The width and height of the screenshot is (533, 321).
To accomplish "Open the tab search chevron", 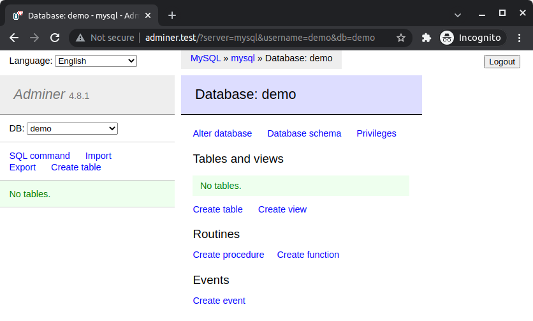I will [x=458, y=15].
